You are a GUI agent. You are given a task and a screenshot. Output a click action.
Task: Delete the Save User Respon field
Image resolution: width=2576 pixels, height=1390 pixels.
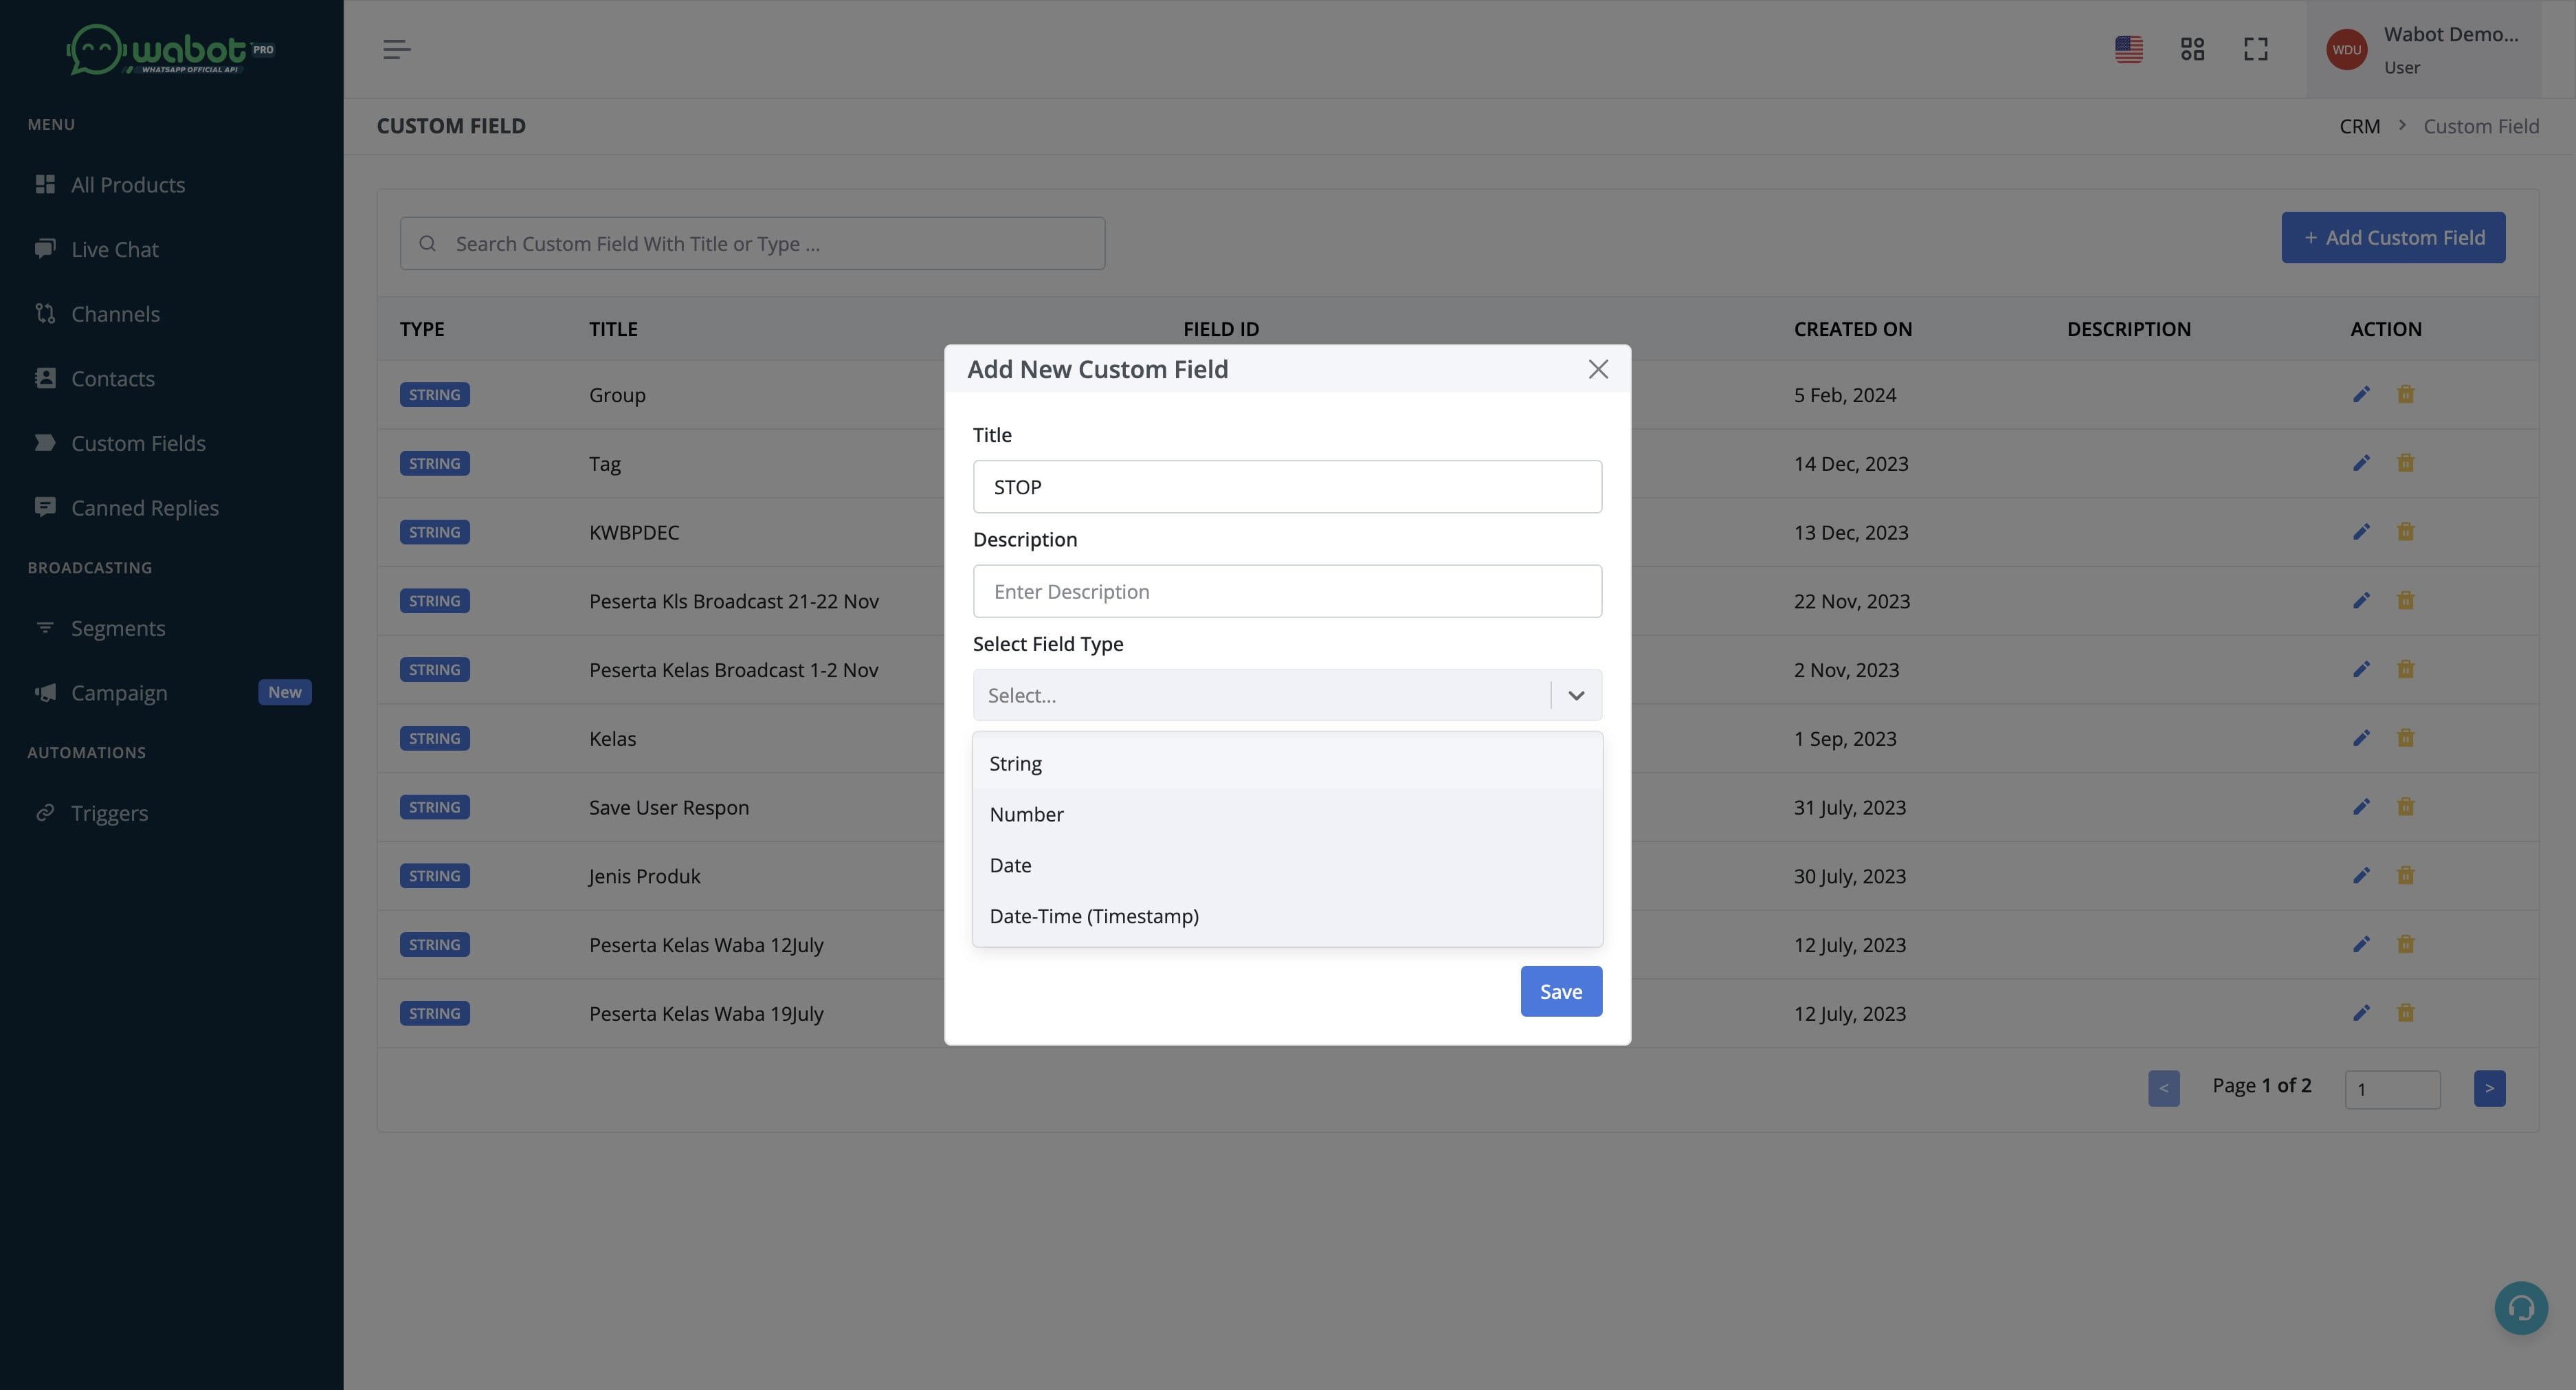coord(2405,807)
